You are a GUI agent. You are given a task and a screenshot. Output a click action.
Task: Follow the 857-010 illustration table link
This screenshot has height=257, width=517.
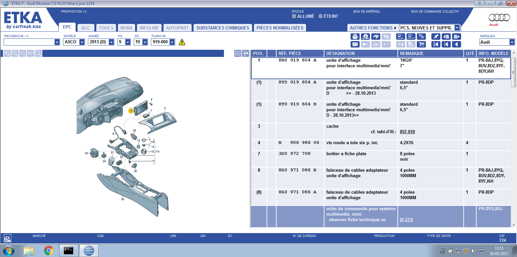click(x=407, y=132)
